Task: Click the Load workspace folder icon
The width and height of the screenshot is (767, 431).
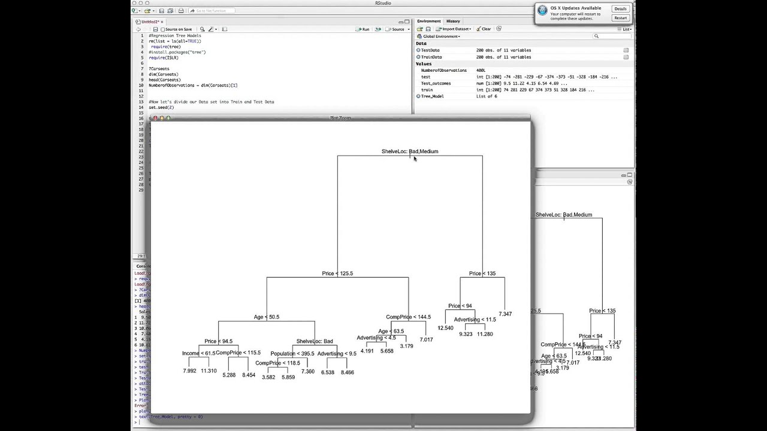Action: pos(419,29)
